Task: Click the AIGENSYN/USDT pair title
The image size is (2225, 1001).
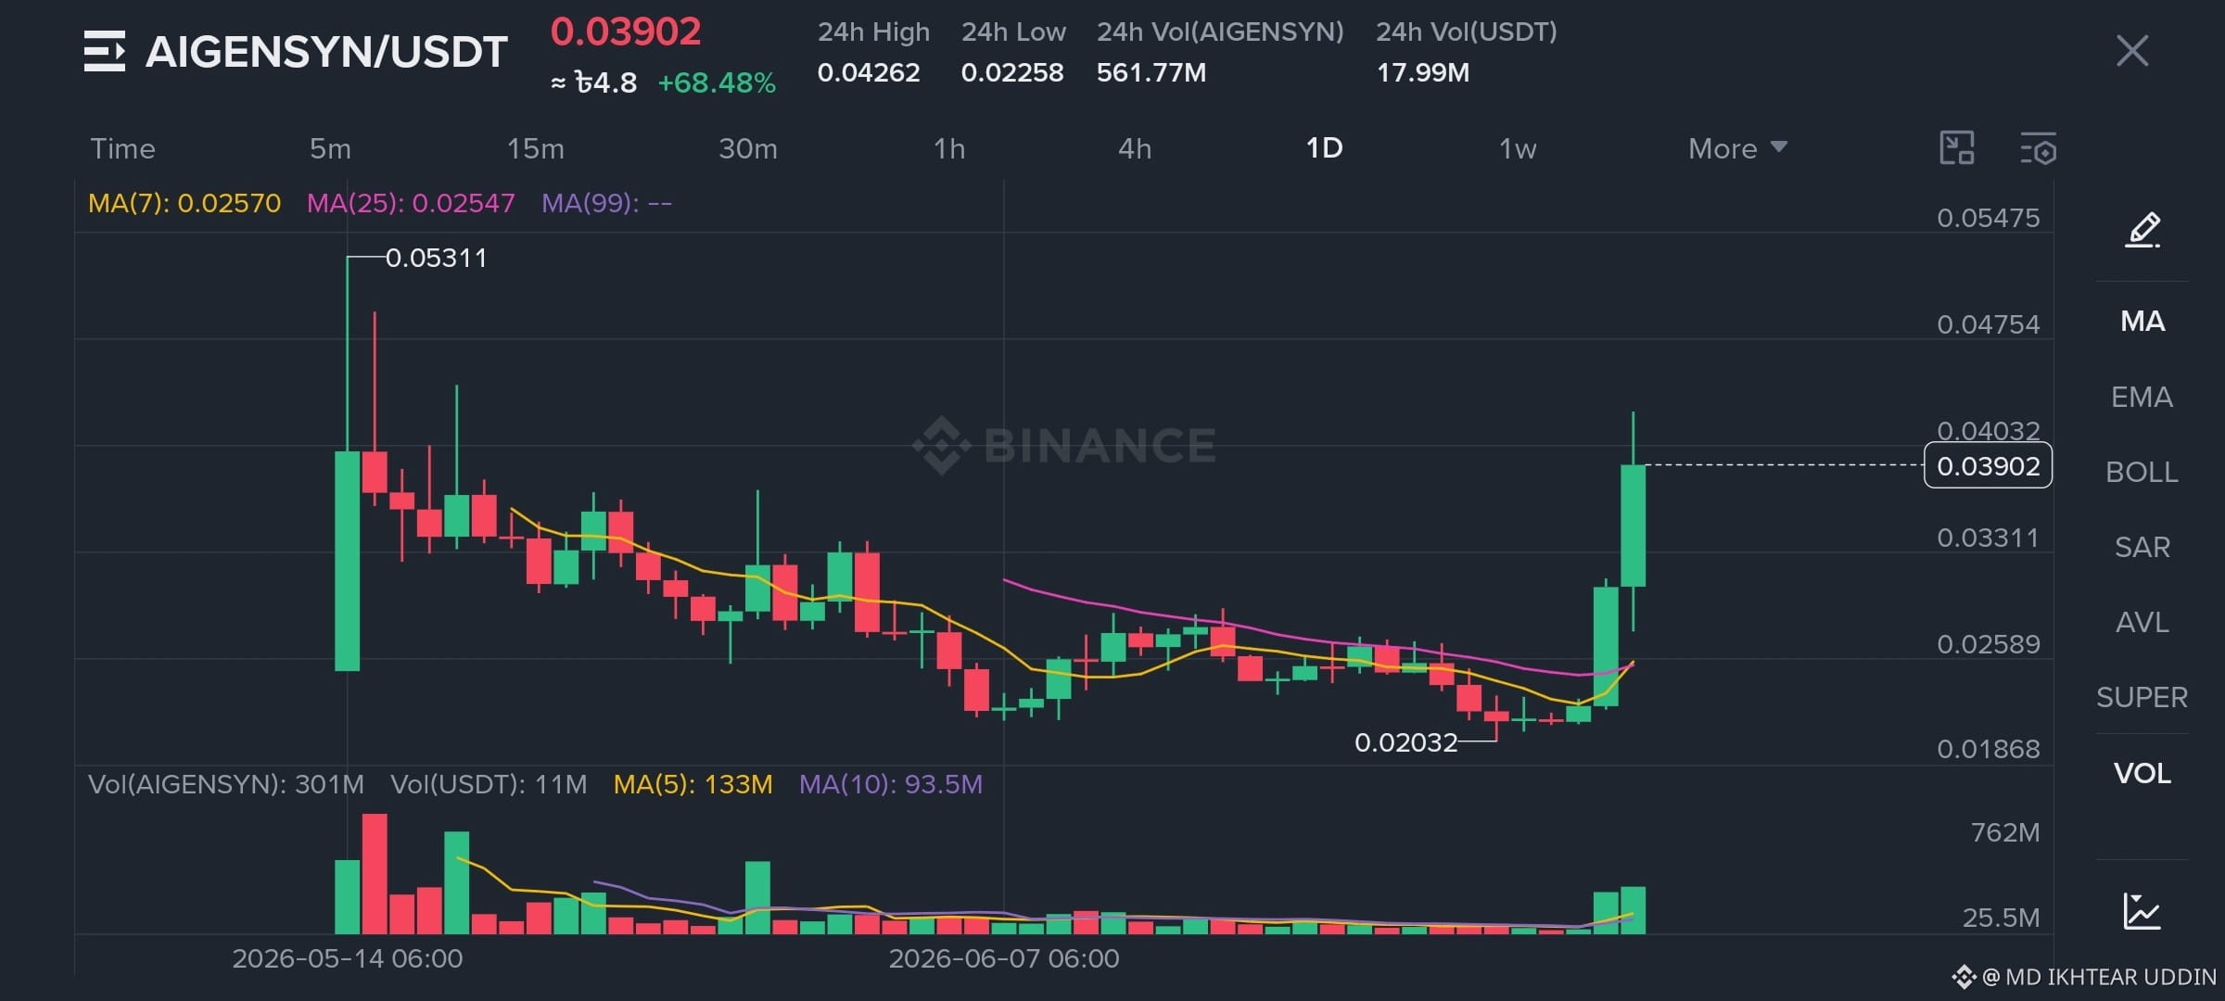Action: click(326, 52)
